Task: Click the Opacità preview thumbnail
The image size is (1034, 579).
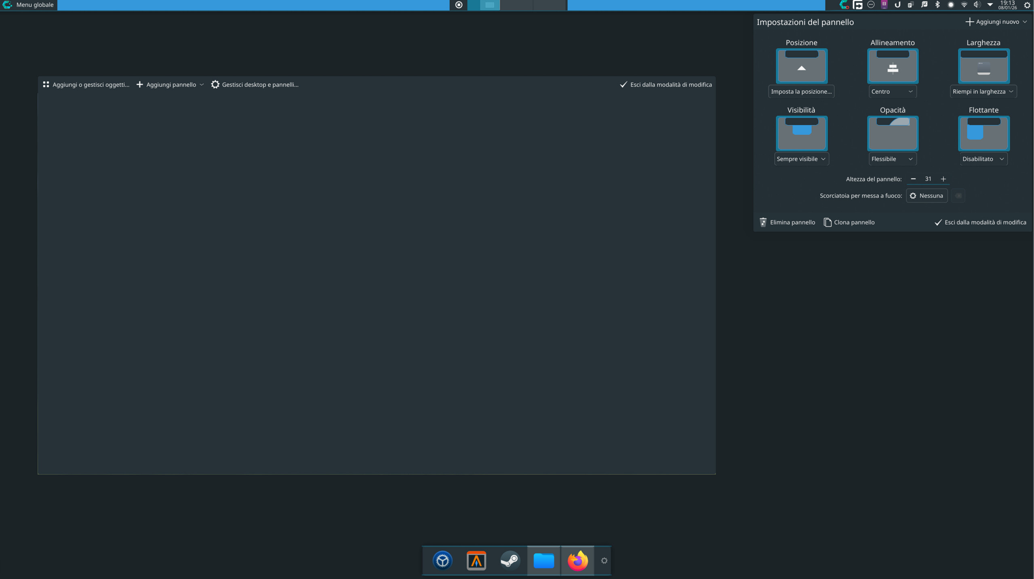Action: click(892, 133)
